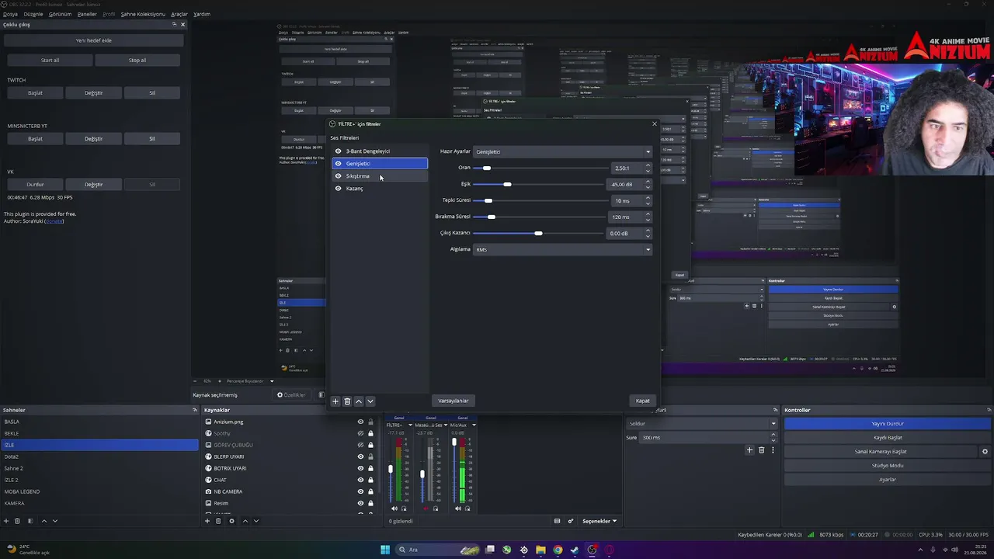Unmute the Masaüstü Ses channel
The width and height of the screenshot is (994, 559).
[426, 509]
